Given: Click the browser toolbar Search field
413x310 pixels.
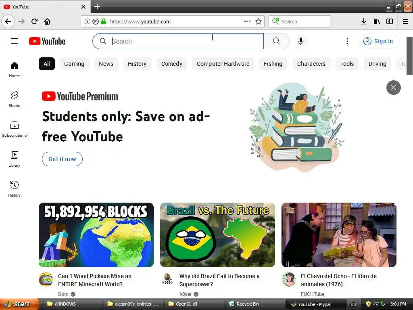Looking at the screenshot, I should (300, 21).
